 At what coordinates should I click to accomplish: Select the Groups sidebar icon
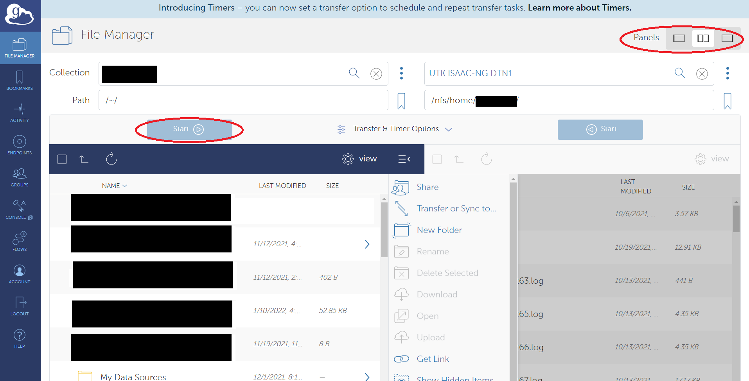coord(19,177)
